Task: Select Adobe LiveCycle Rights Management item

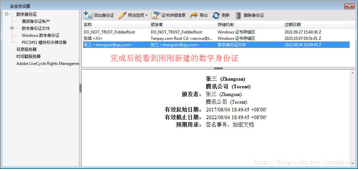Action: (48, 63)
